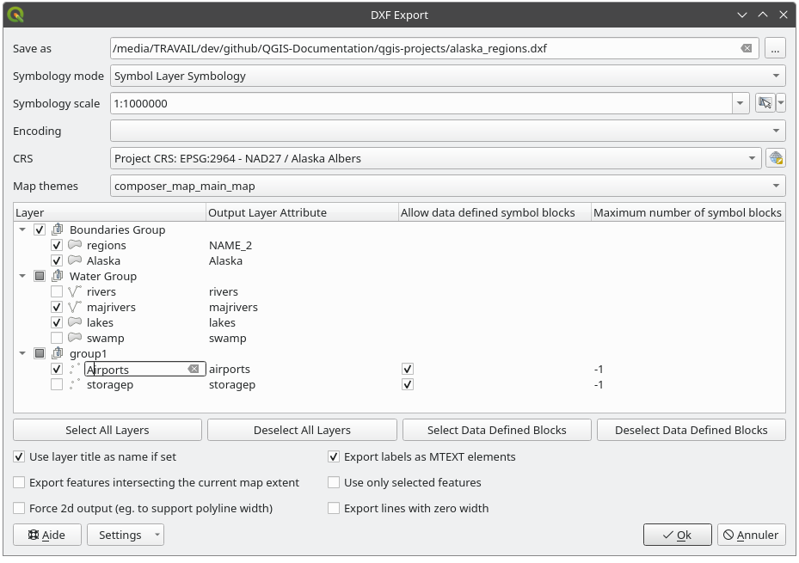
Task: Click the browse button for Save as path
Action: (775, 49)
